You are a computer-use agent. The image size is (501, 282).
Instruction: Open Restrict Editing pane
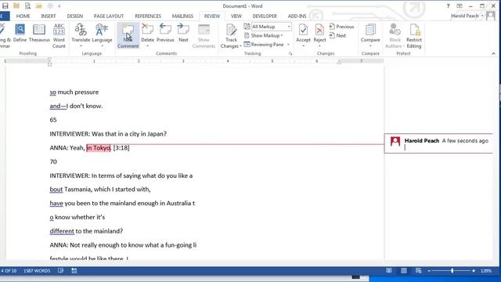[x=414, y=36]
